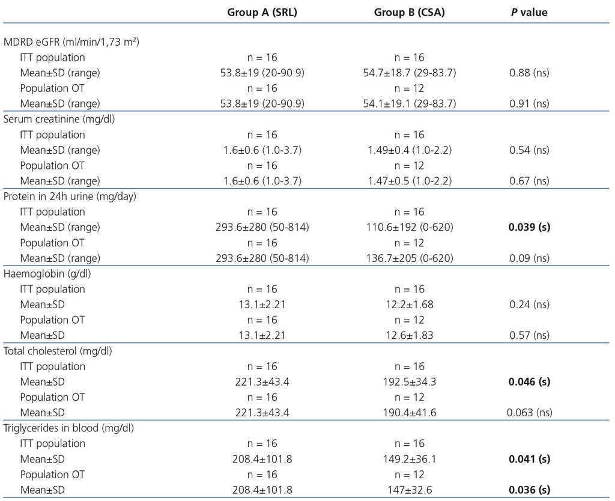Image resolution: width=615 pixels, height=501 pixels.
Task: Select the Group B (CSA) column header
Action: pyautogui.click(x=409, y=12)
